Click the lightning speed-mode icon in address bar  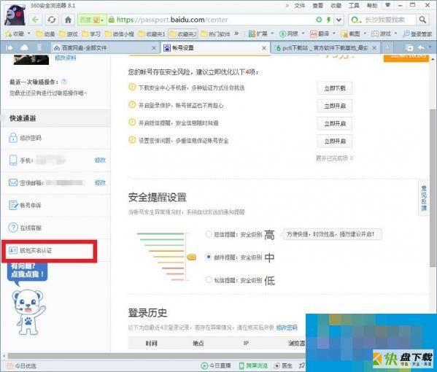[x=328, y=20]
